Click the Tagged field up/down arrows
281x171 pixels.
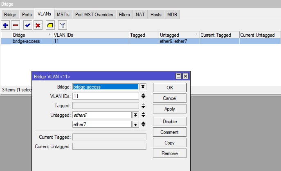pos(143,106)
